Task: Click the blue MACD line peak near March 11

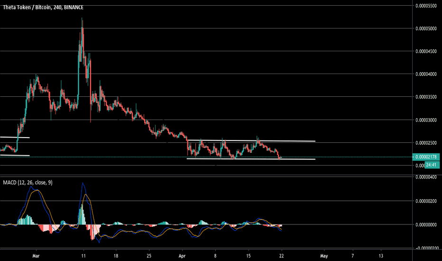Action: pos(83,183)
